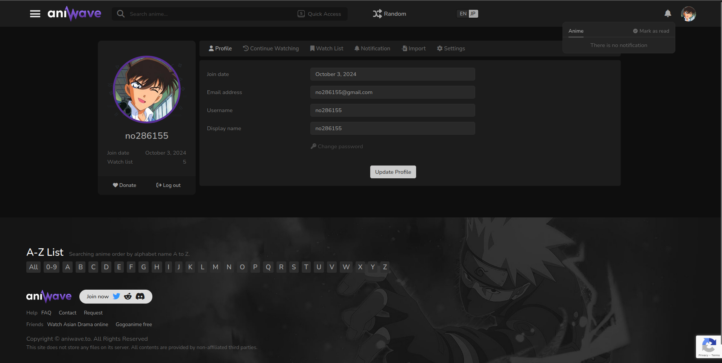
Task: Browse anime starting with W
Action: (x=346, y=267)
